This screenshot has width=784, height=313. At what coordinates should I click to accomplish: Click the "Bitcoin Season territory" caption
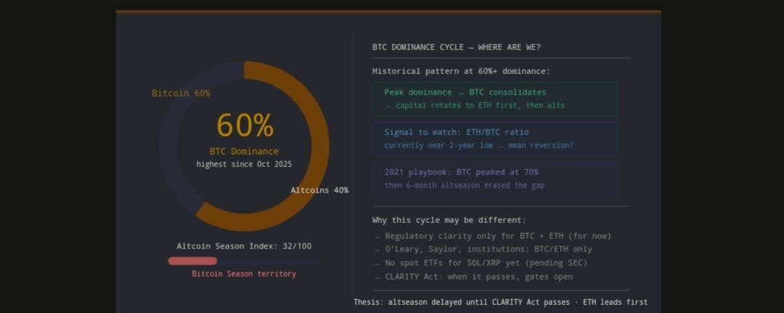point(244,274)
